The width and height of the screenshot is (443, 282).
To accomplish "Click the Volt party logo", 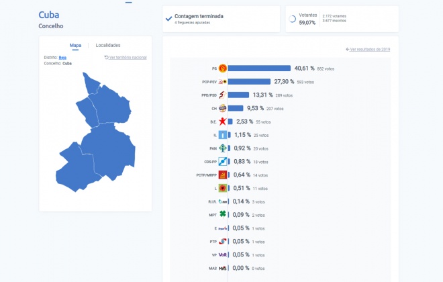I will [223, 255].
